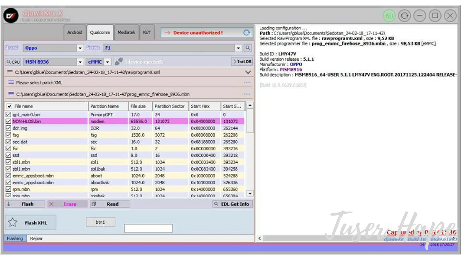Open the CPU dropdown showing MSM 8936

point(80,62)
